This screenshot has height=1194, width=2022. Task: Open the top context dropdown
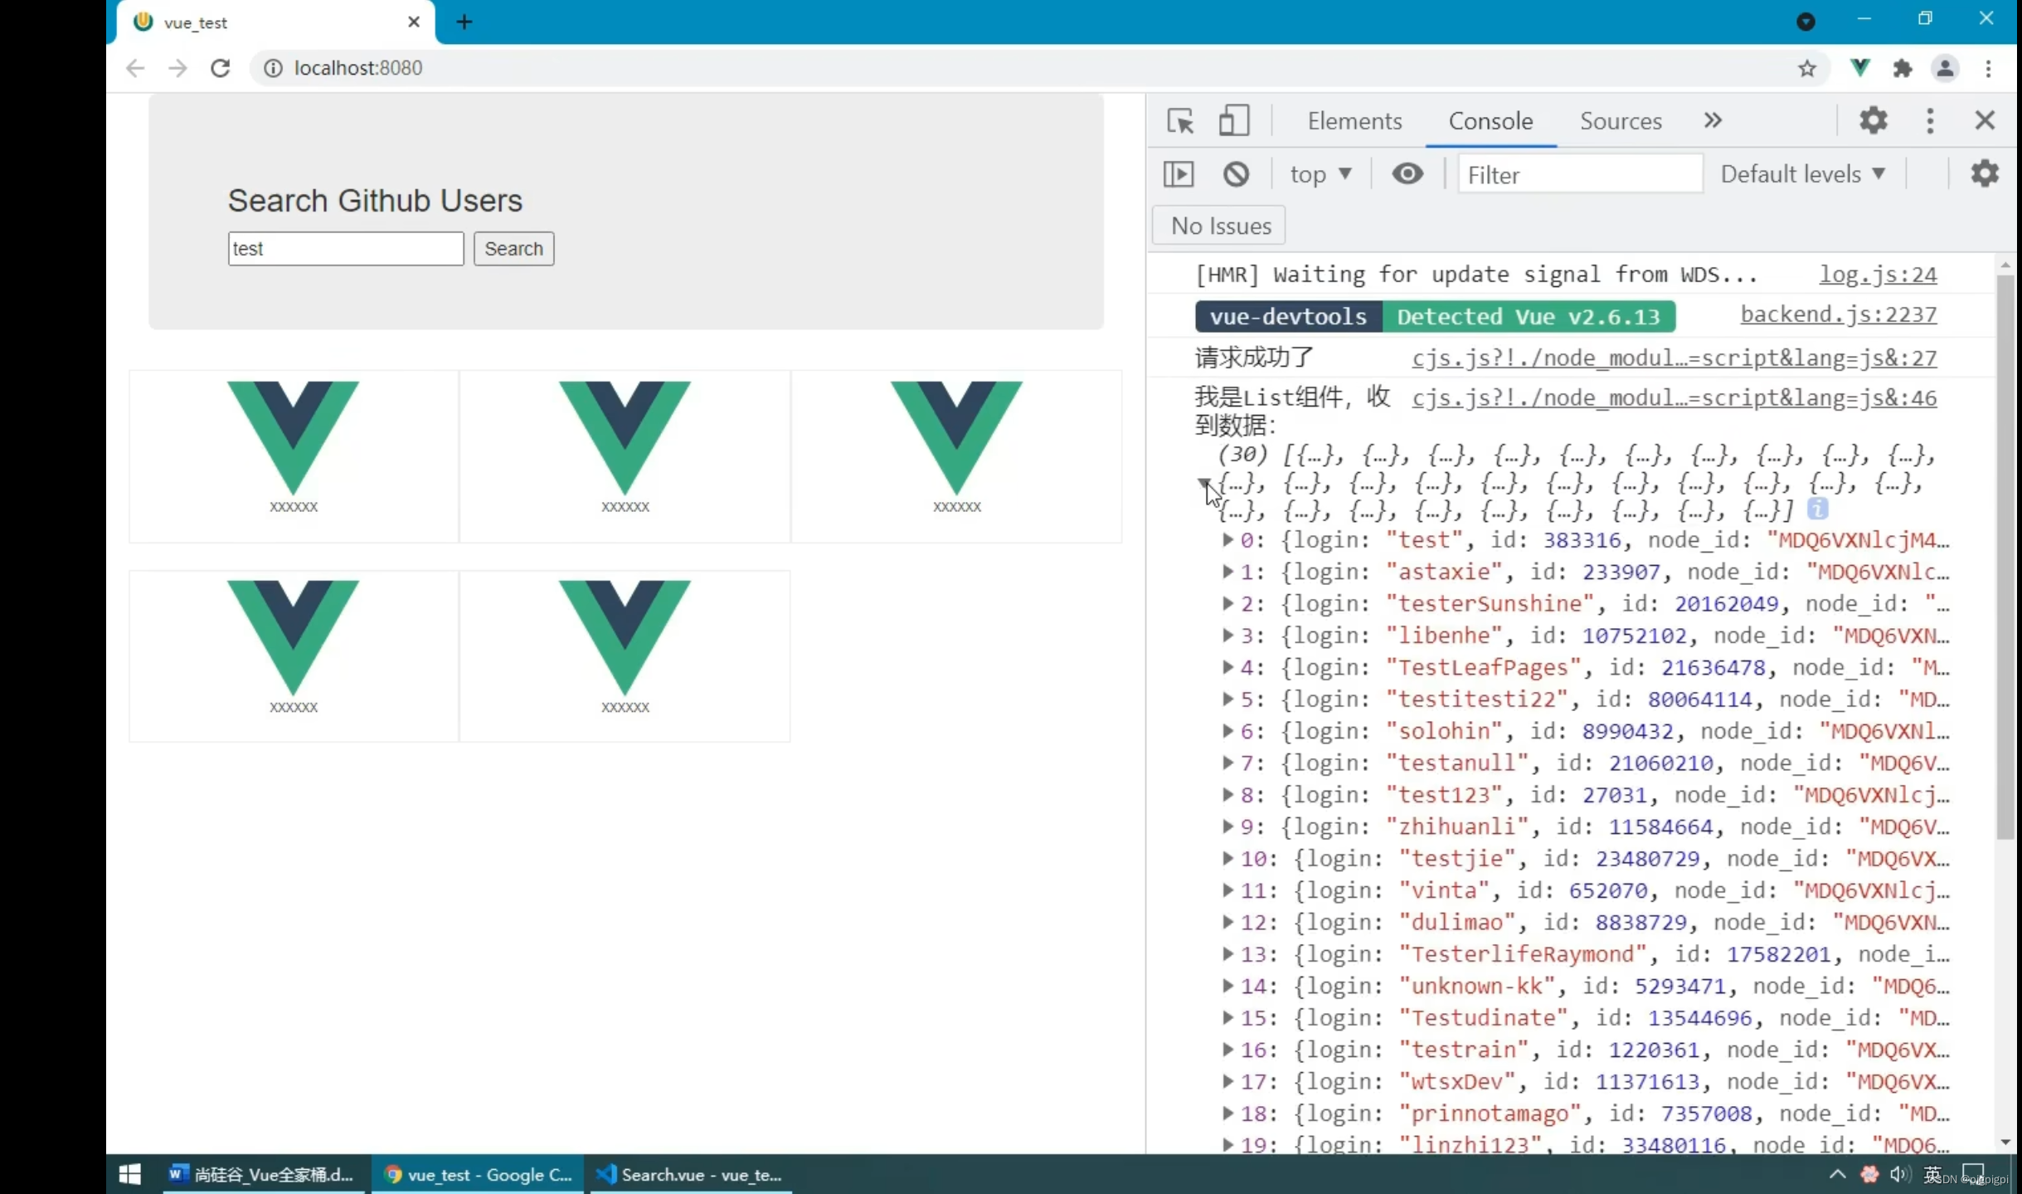click(1320, 174)
